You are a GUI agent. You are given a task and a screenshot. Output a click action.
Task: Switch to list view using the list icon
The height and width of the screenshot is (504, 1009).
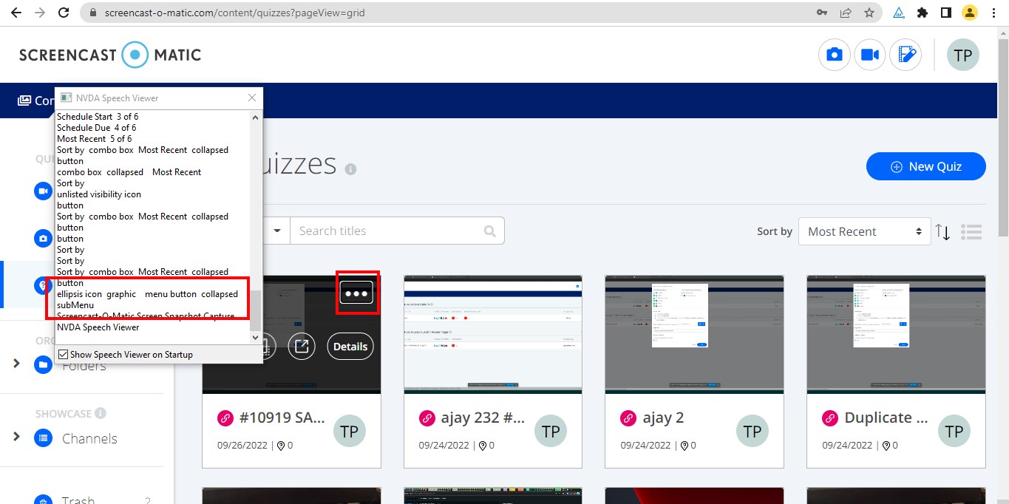[x=971, y=231]
